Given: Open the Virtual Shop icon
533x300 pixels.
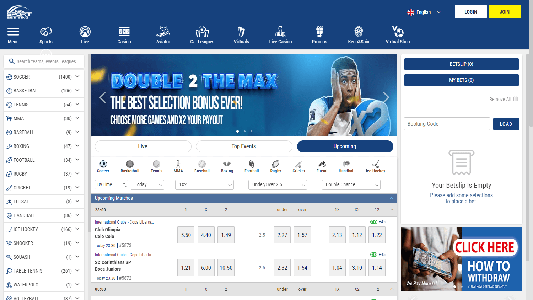Looking at the screenshot, I should (x=398, y=32).
